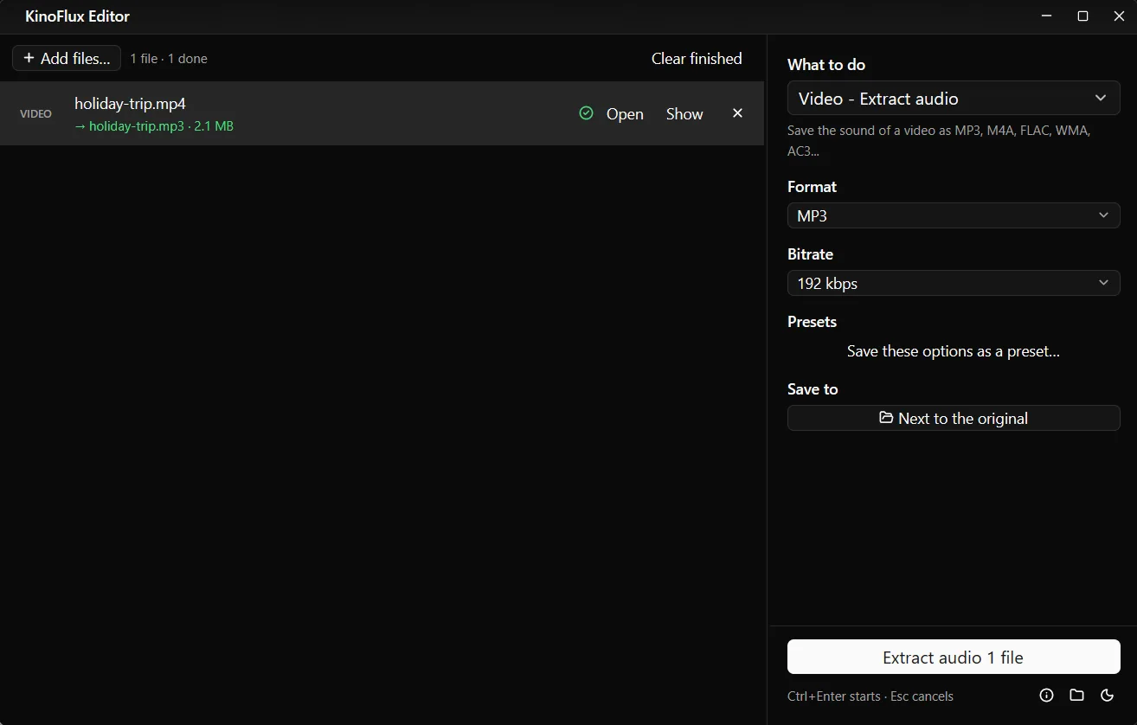1137x725 pixels.
Task: Open the 192 kbps bitrate dropdown
Action: (954, 283)
